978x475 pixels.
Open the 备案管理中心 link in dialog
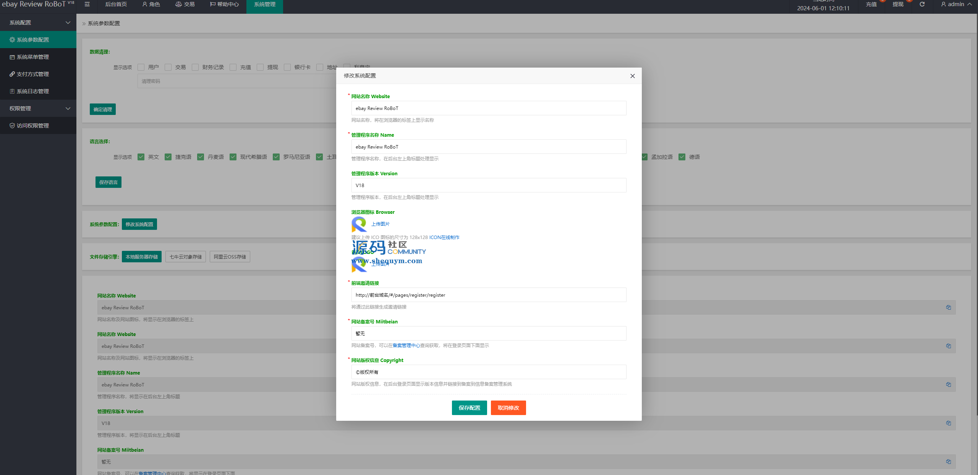pyautogui.click(x=406, y=346)
